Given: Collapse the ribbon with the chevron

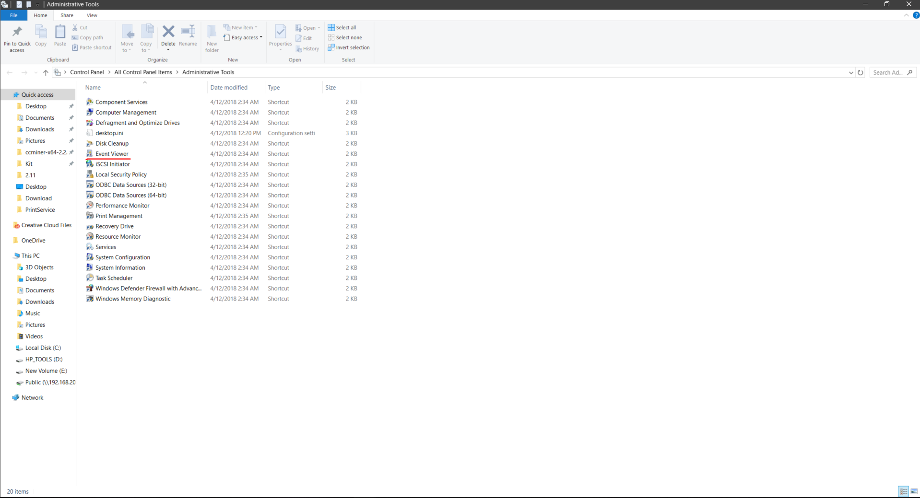Looking at the screenshot, I should pyautogui.click(x=906, y=15).
